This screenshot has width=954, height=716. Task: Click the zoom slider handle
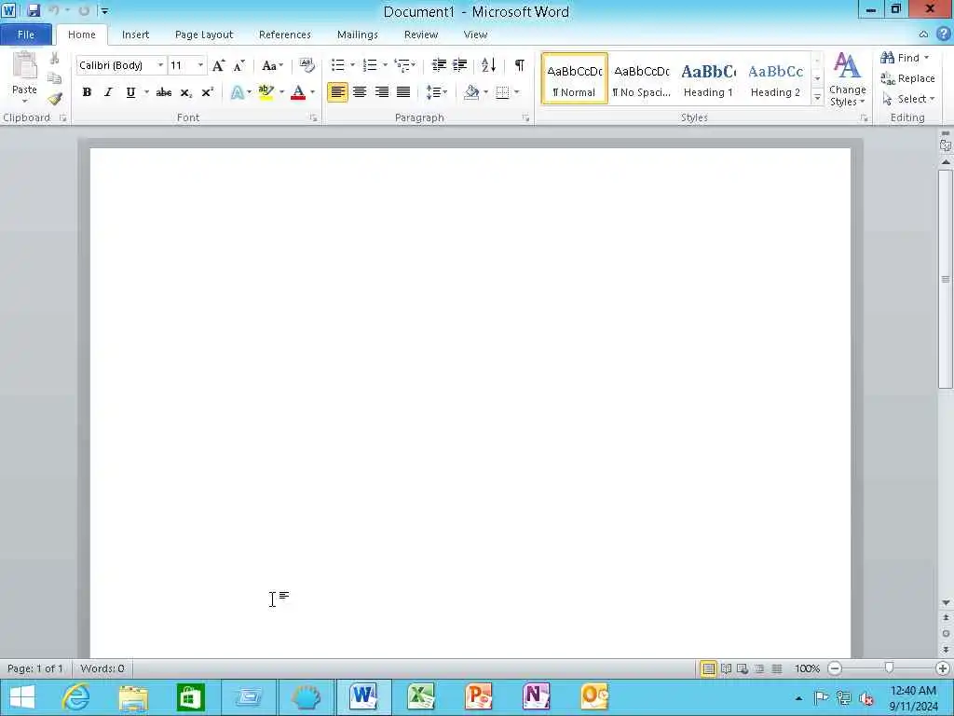(x=889, y=668)
